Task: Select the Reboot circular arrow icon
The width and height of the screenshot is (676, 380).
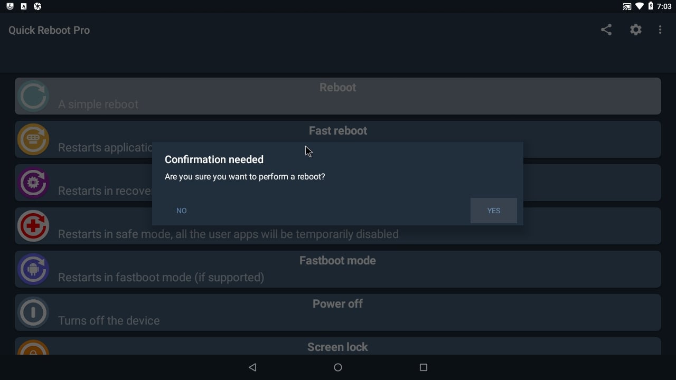Action: tap(33, 96)
